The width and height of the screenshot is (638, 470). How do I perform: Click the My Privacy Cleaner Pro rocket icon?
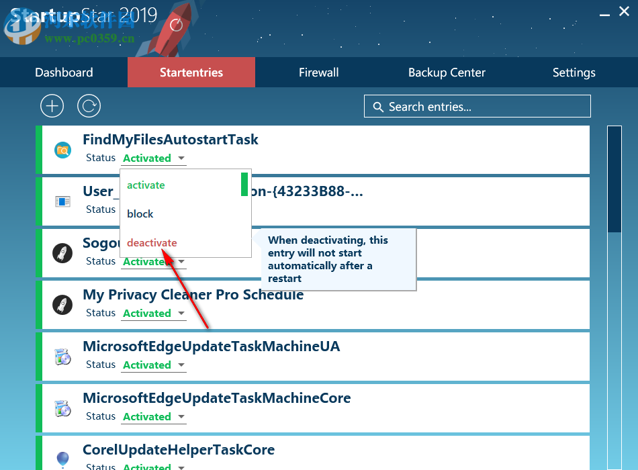coord(62,305)
